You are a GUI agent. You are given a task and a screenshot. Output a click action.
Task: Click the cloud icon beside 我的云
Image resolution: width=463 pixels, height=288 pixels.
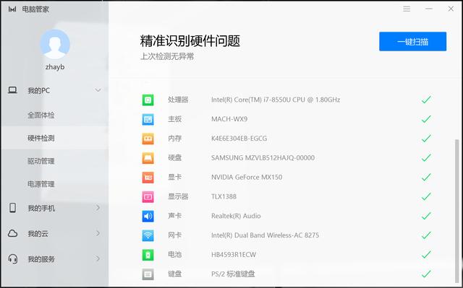point(12,234)
